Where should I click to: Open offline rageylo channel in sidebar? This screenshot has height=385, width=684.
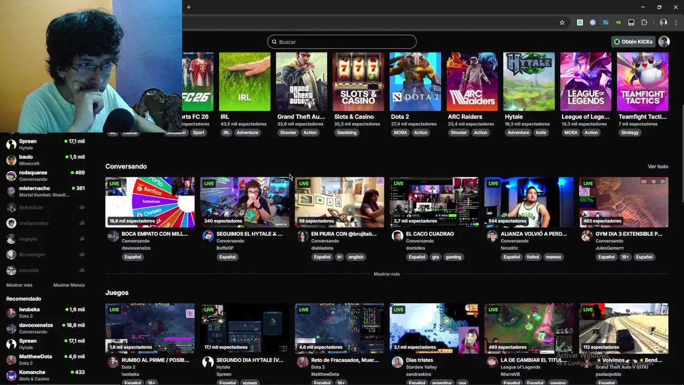[45, 238]
